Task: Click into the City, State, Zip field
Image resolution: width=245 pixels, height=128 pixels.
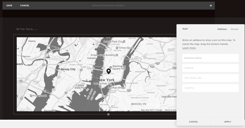Action: click(x=210, y=78)
